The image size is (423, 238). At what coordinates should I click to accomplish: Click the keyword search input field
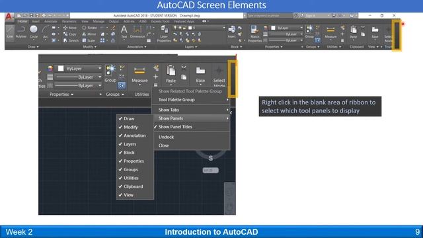coord(269,16)
